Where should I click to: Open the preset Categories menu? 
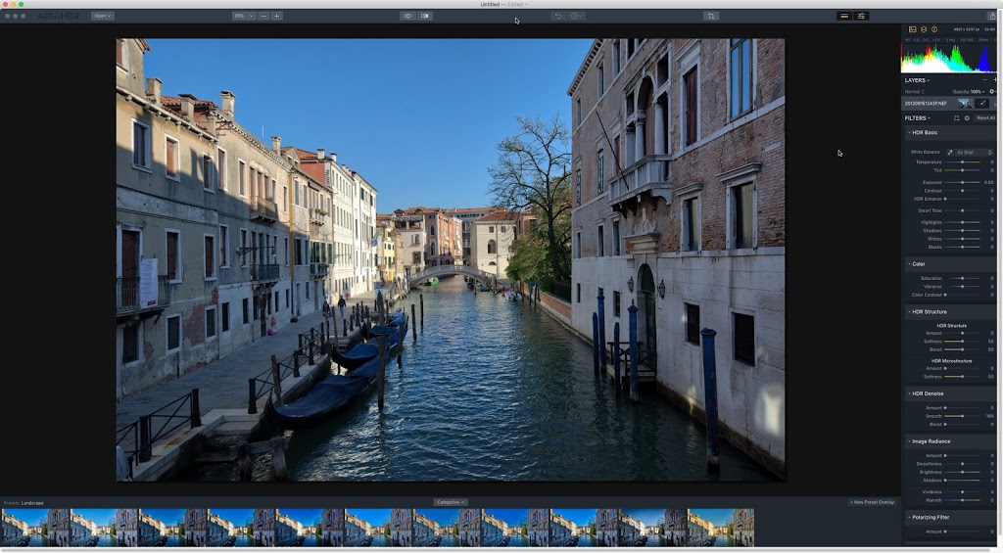tap(451, 502)
